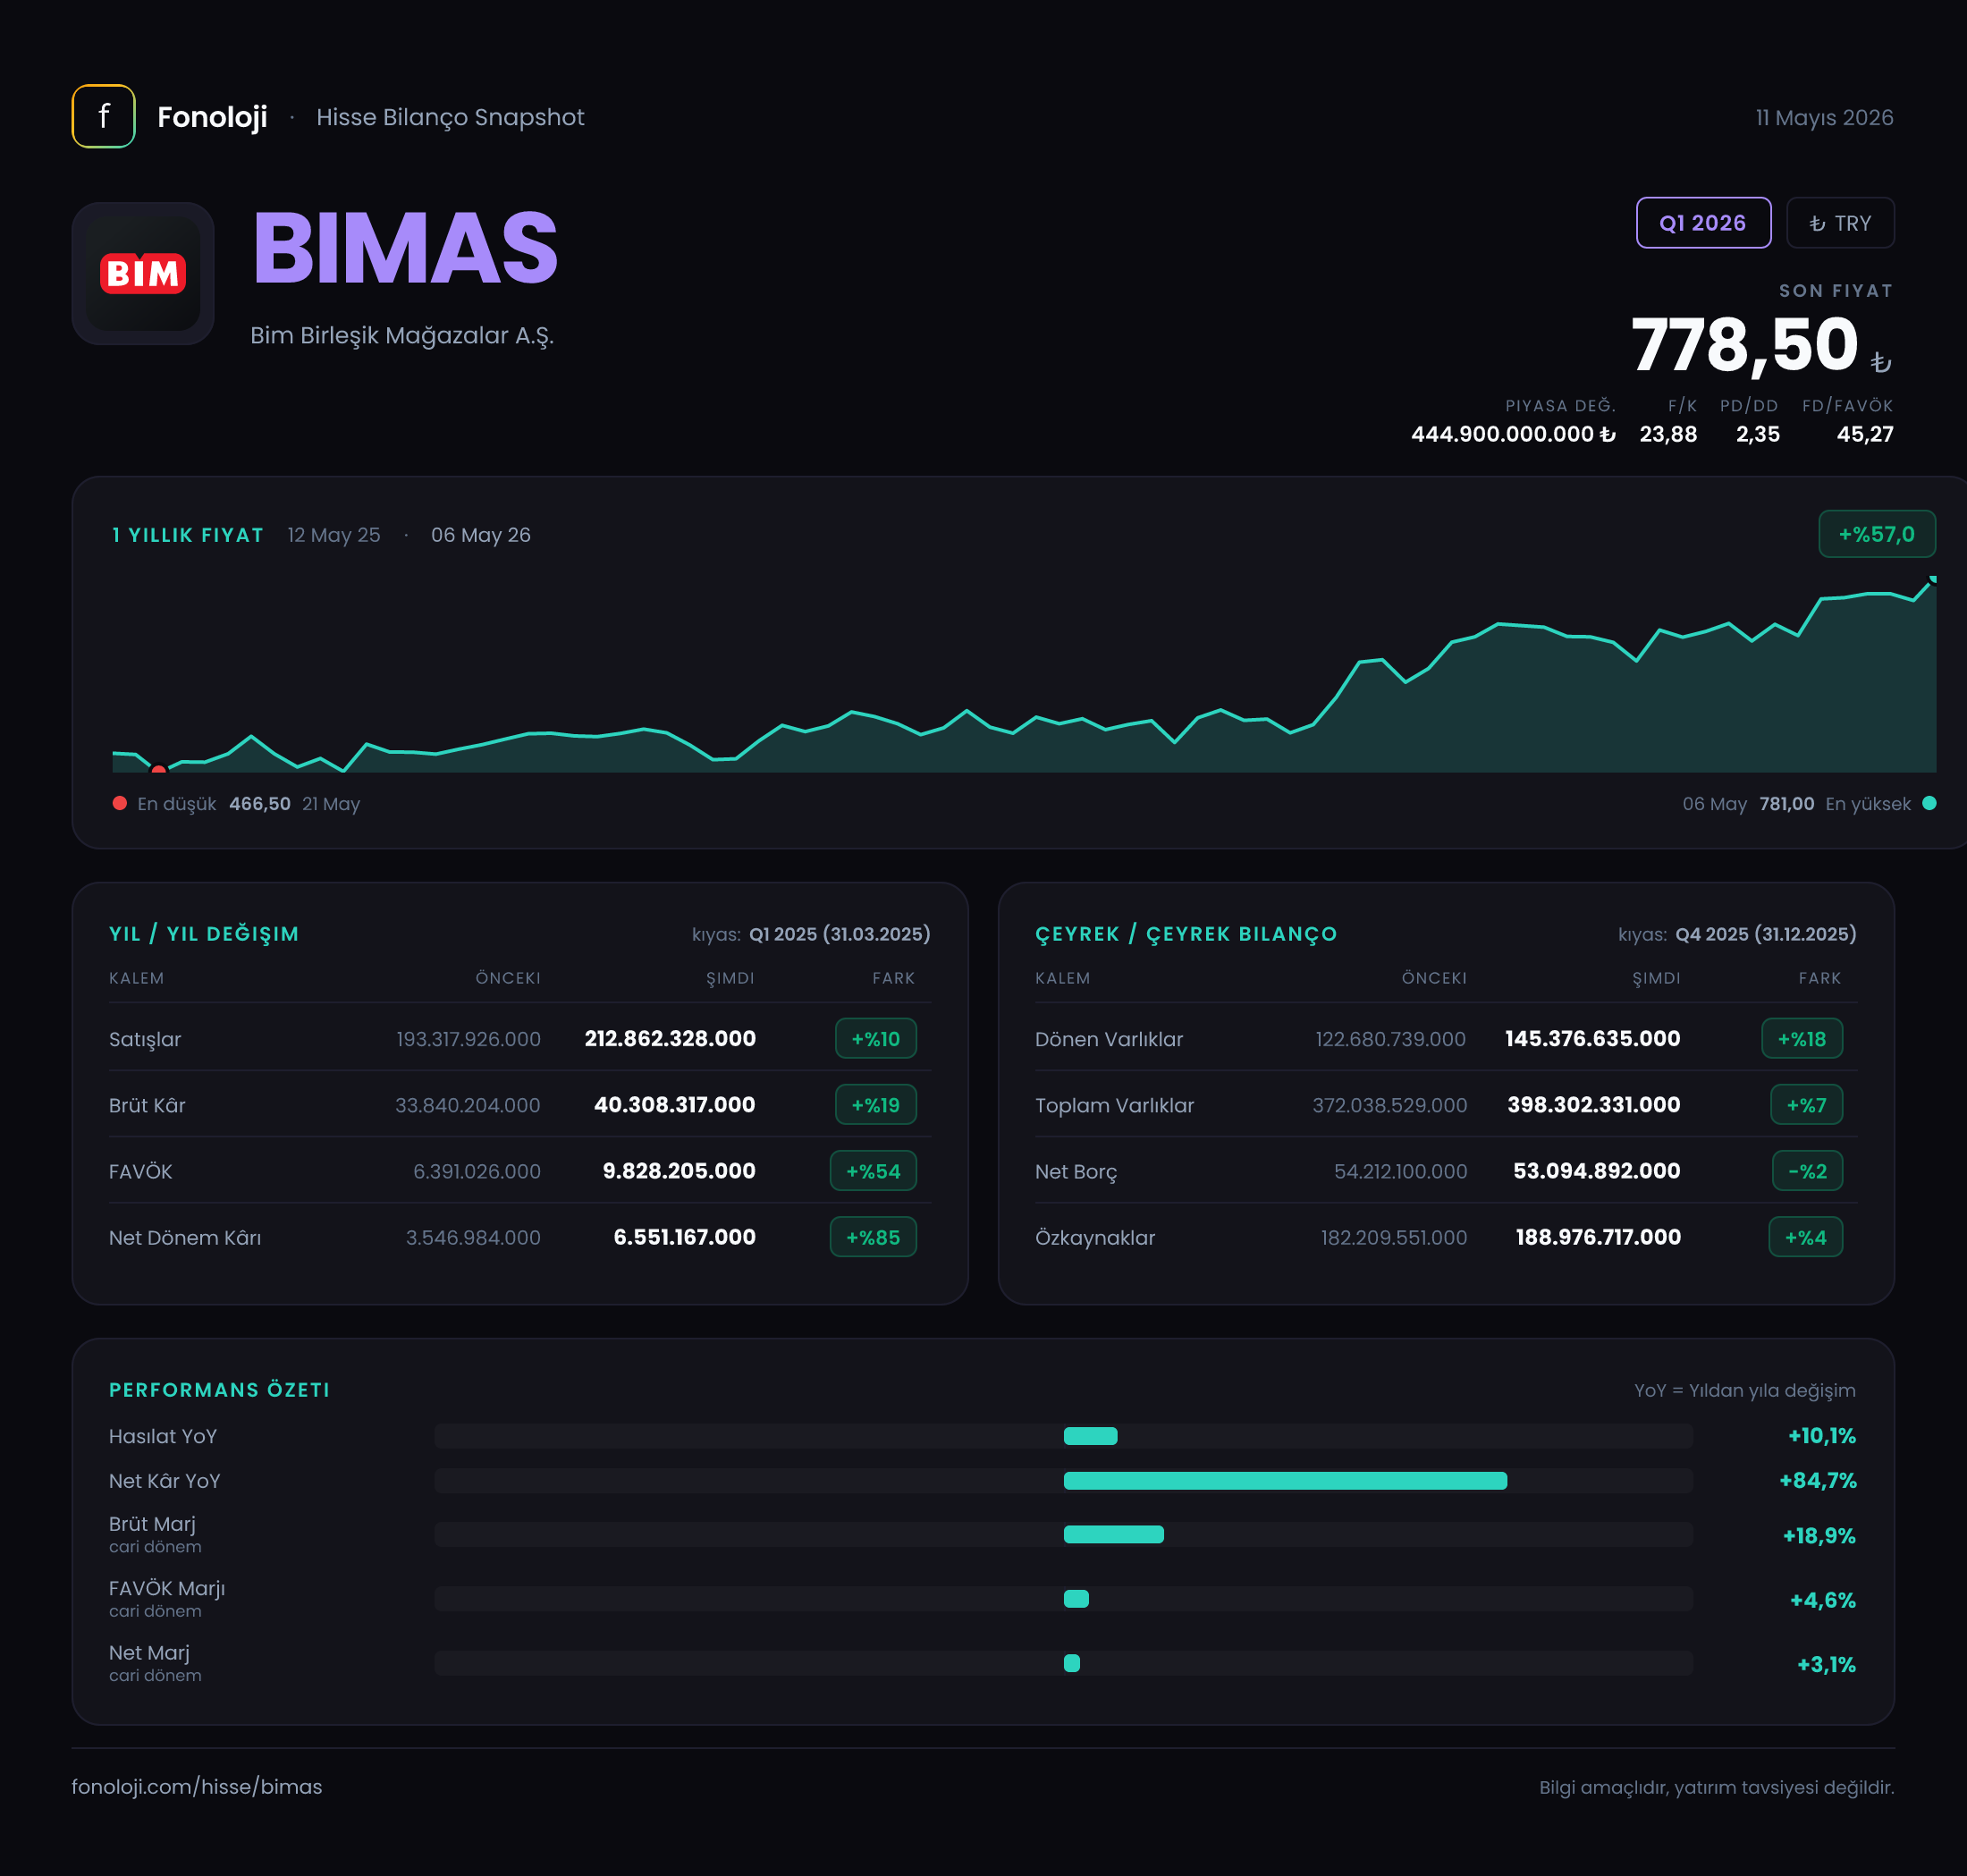Viewport: 1967px width, 1876px height.
Task: Click Net Dönem Kârı value 6.551.167.000
Action: pyautogui.click(x=685, y=1236)
